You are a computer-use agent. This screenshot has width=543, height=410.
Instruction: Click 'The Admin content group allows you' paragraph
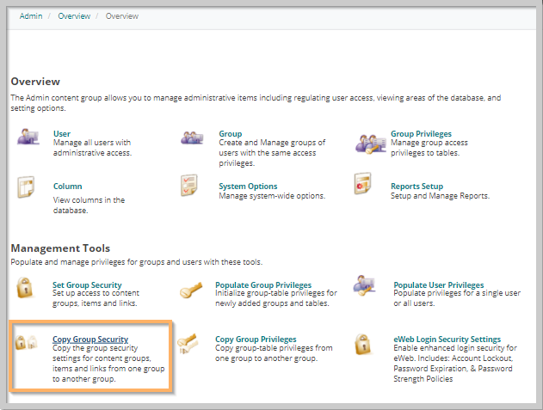pyautogui.click(x=256, y=103)
